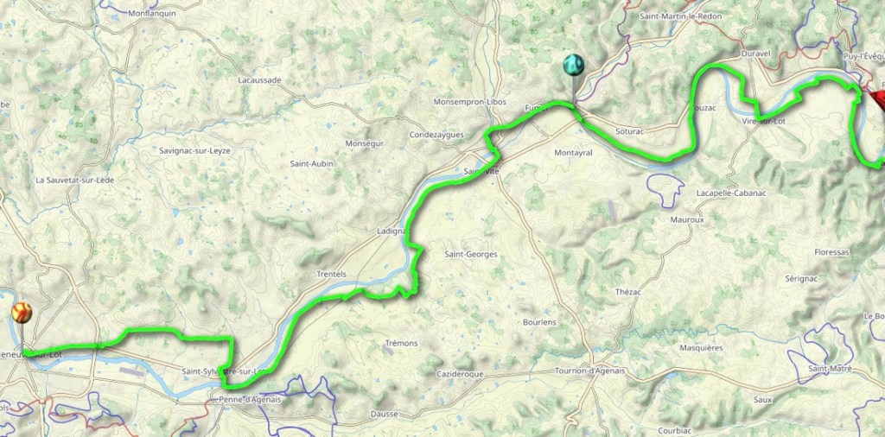Click the orange start pin near Villeneuve-sur-Lot
Viewport: 885px width, 437px height.
click(x=22, y=313)
